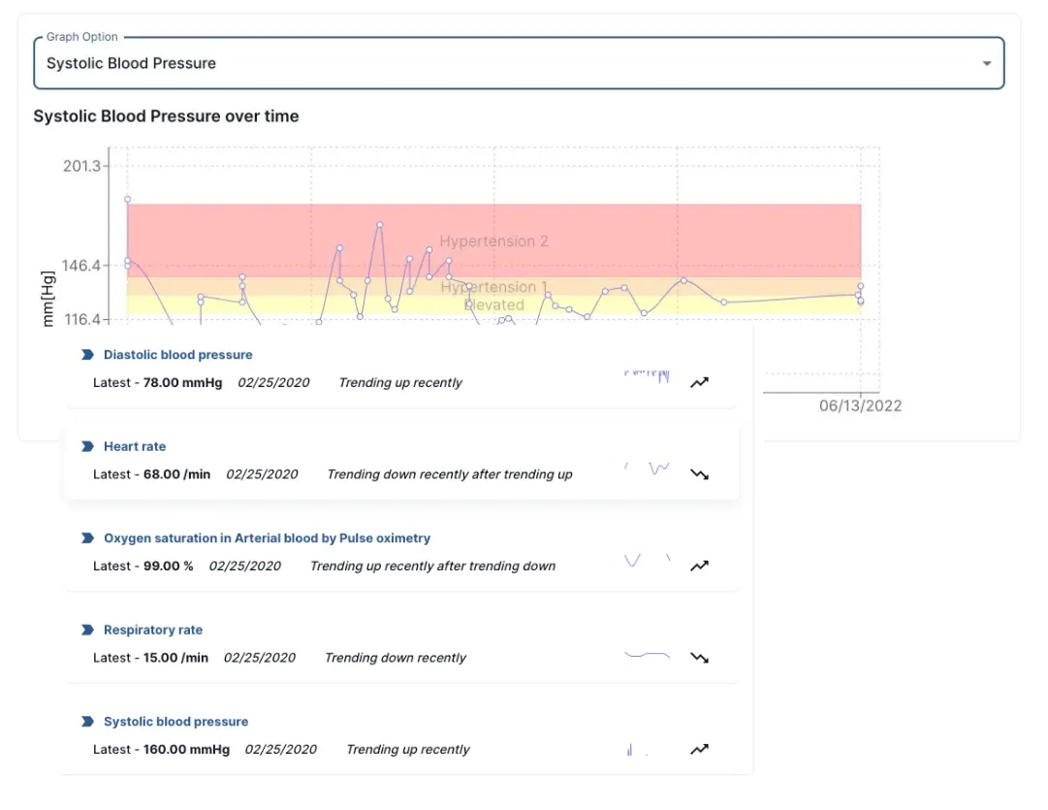Click trending up icon for Systolic blood pressure

[699, 749]
